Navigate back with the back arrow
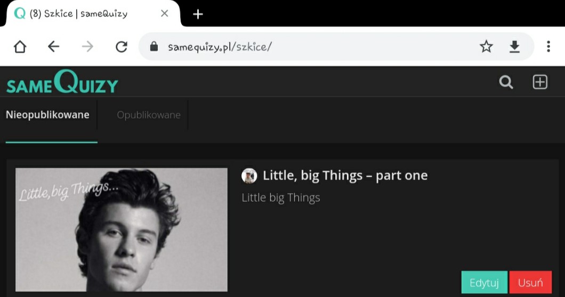The image size is (565, 297). coord(53,47)
